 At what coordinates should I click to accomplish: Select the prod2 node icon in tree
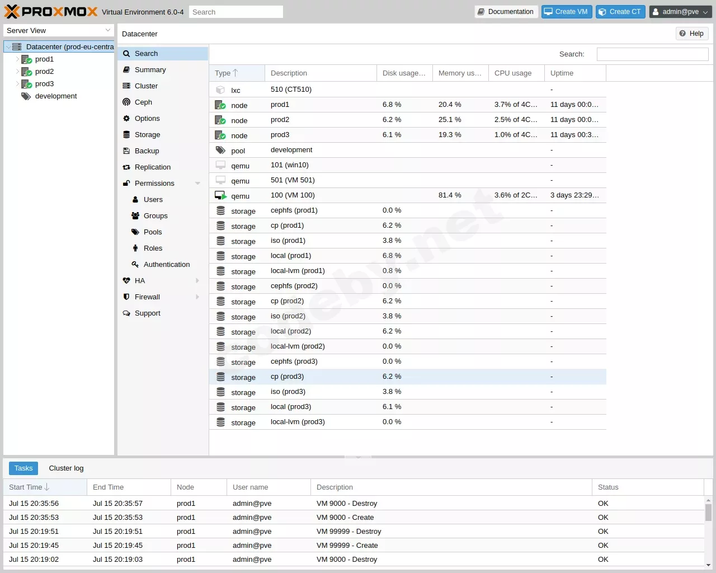coord(26,72)
